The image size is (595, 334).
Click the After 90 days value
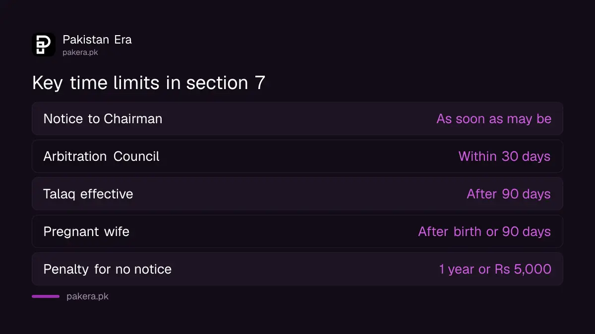click(509, 194)
